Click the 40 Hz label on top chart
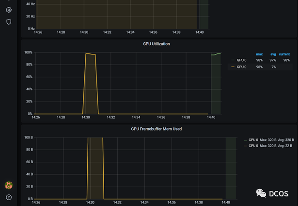Image resolution: width=298 pixels, height=206 pixels. pos(31,4)
